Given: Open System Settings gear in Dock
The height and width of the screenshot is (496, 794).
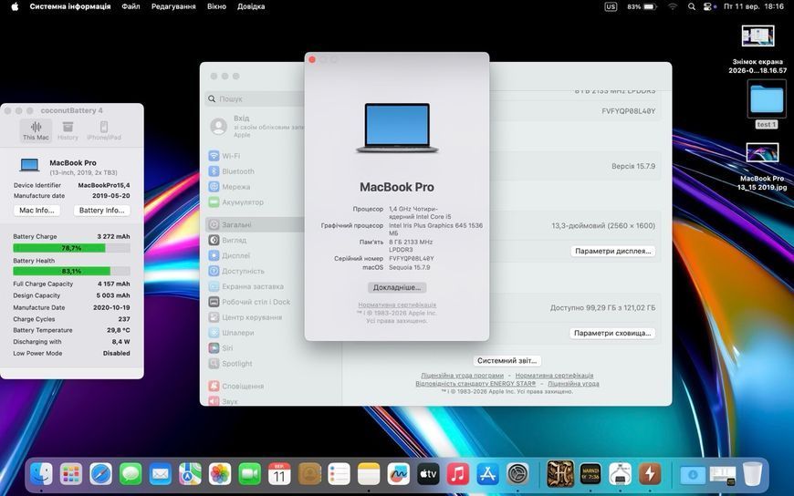Looking at the screenshot, I should (517, 474).
